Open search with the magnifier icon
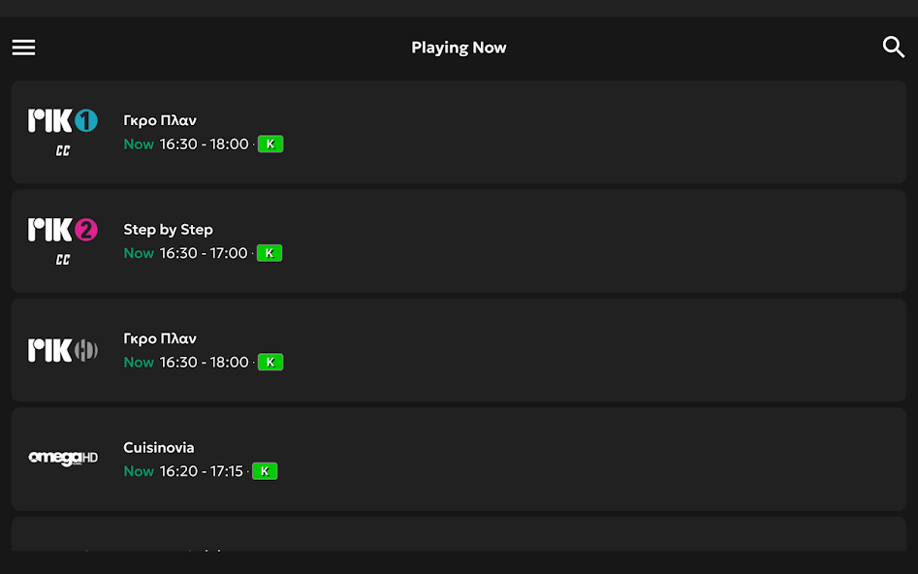The width and height of the screenshot is (918, 574). (x=893, y=48)
